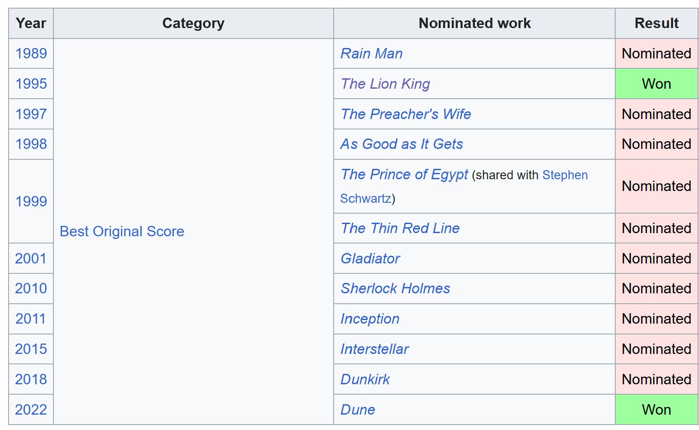
Task: Open the Dune film link
Action: pyautogui.click(x=358, y=410)
